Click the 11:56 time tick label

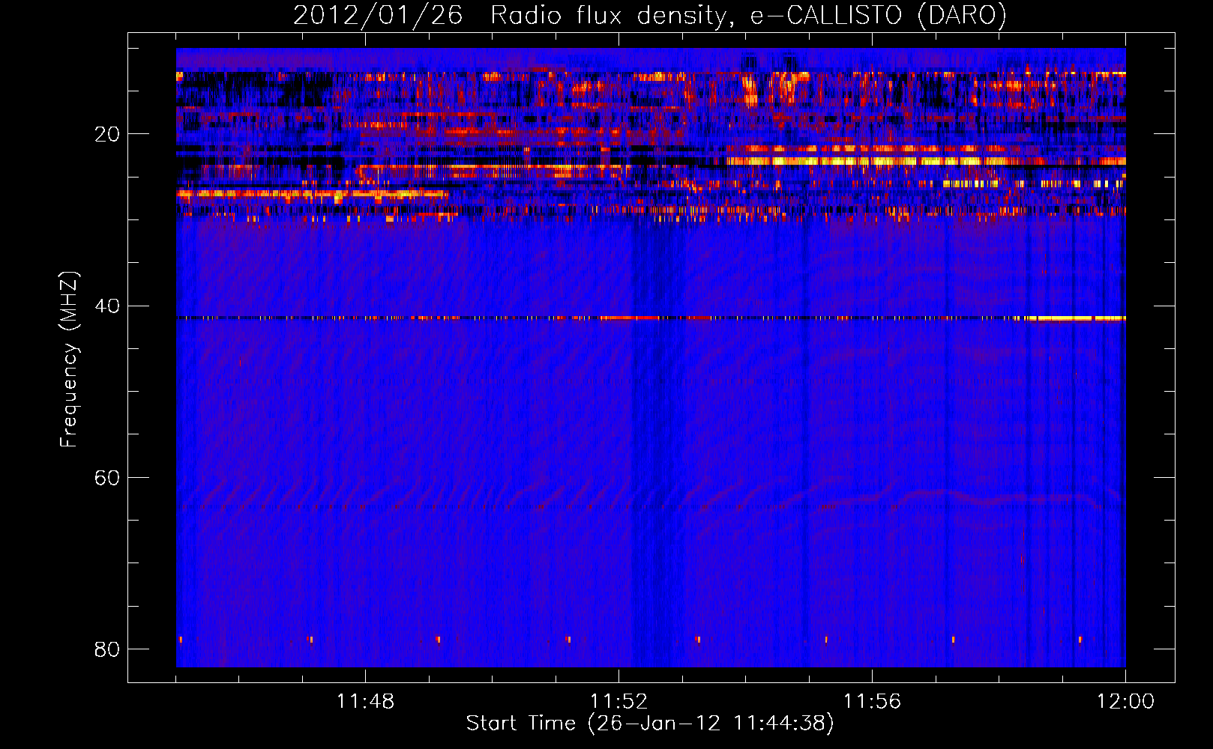pyautogui.click(x=872, y=702)
